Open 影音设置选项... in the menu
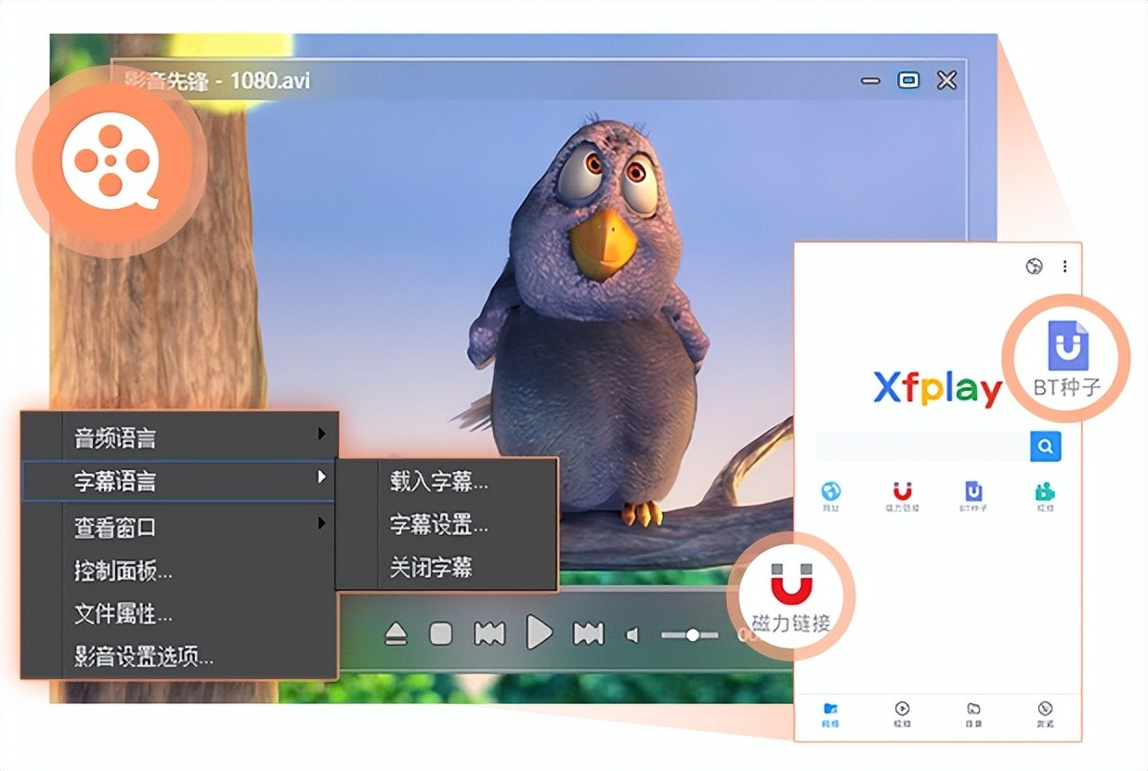1148x771 pixels. 144,658
